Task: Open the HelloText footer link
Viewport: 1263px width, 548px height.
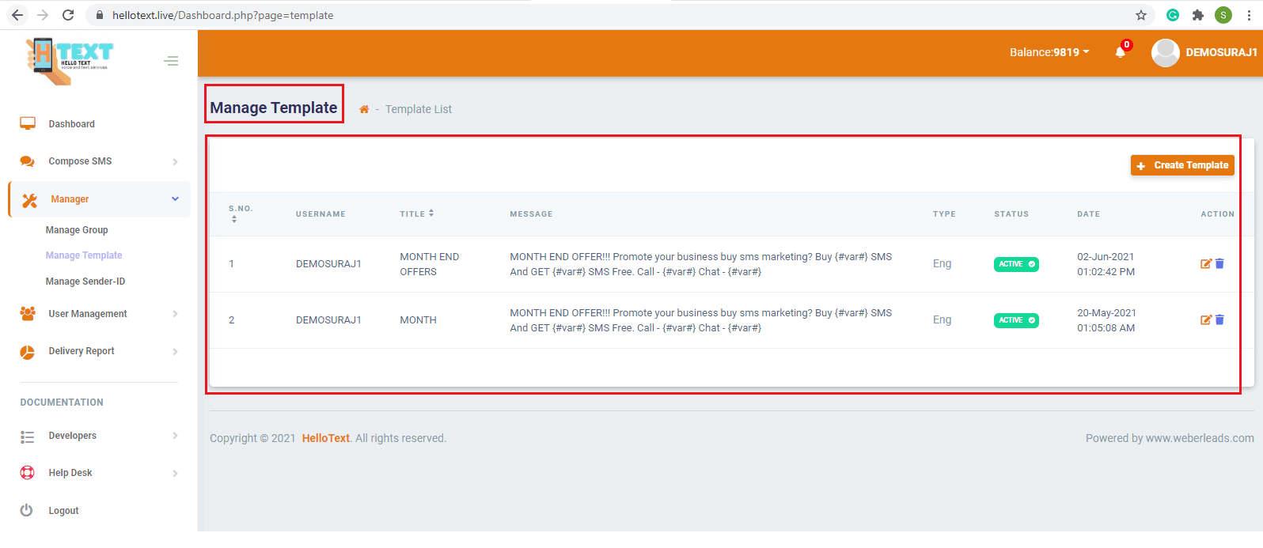Action: point(325,438)
